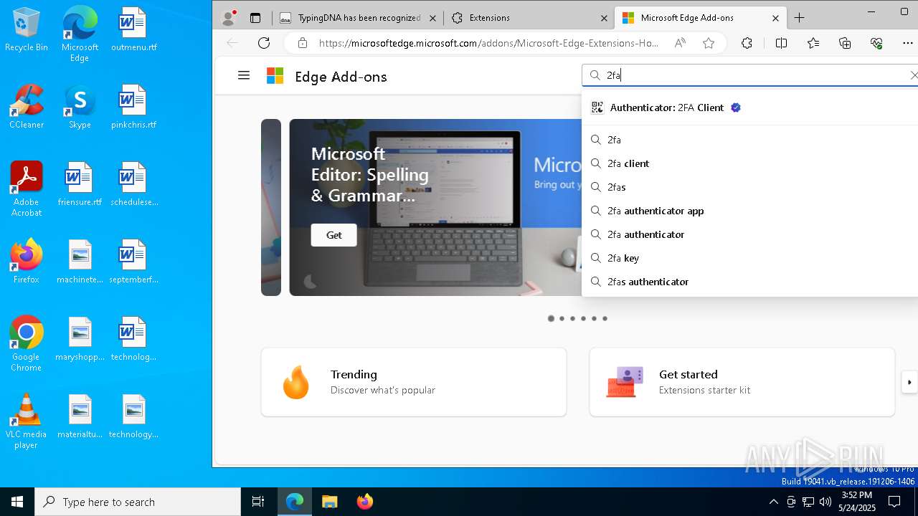The height and width of the screenshot is (516, 918).
Task: Open Read aloud icon in address bar
Action: pos(679,43)
